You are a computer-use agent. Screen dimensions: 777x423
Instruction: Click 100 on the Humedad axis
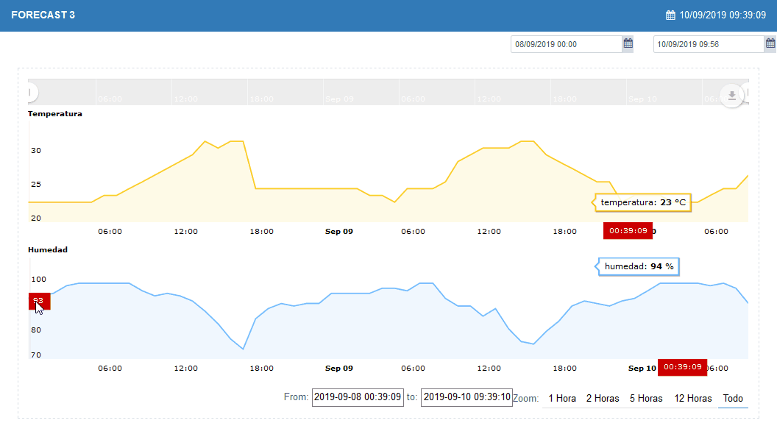coord(39,280)
